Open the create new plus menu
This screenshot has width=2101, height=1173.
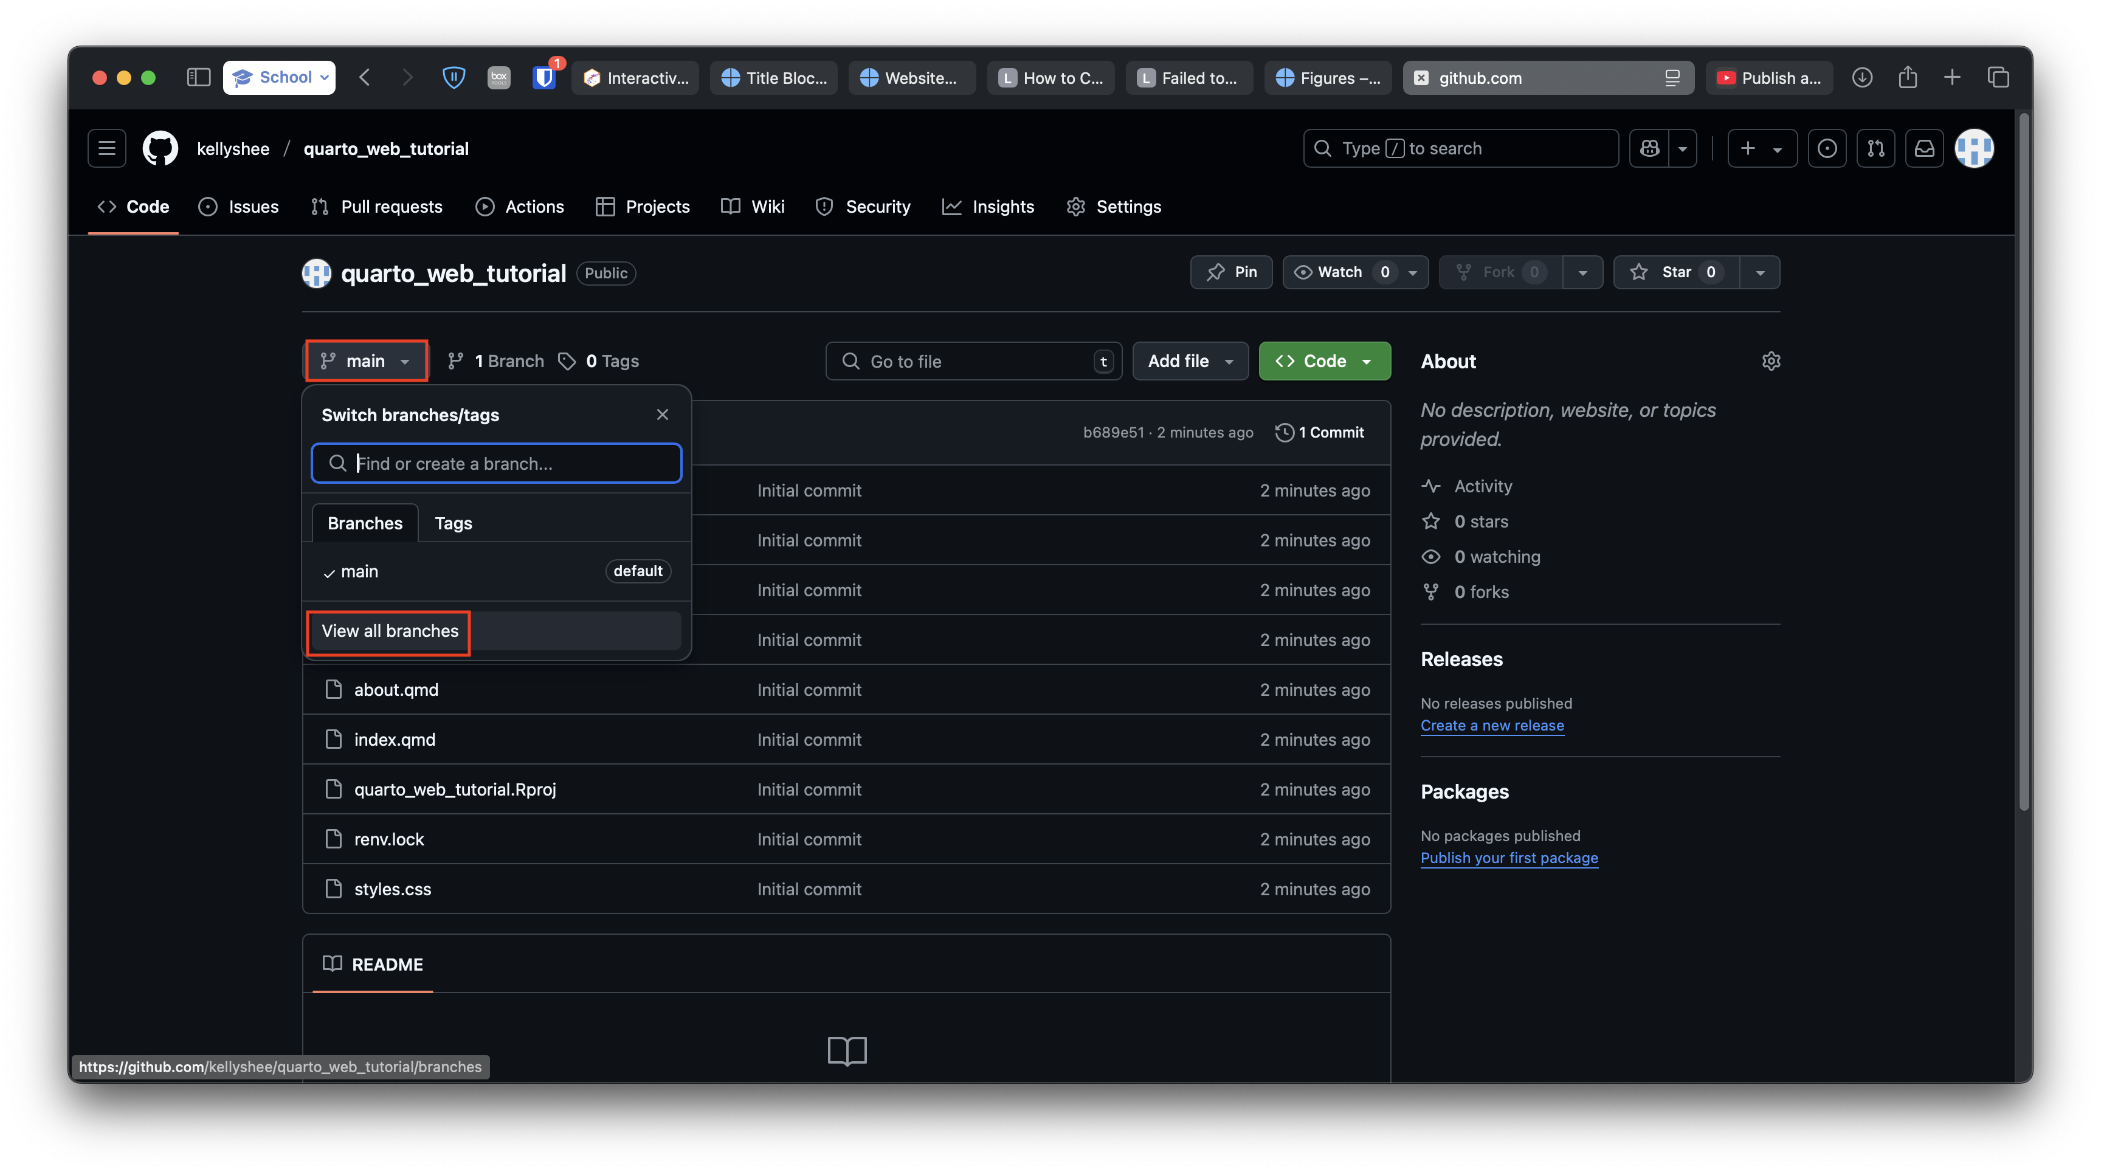click(x=1762, y=148)
